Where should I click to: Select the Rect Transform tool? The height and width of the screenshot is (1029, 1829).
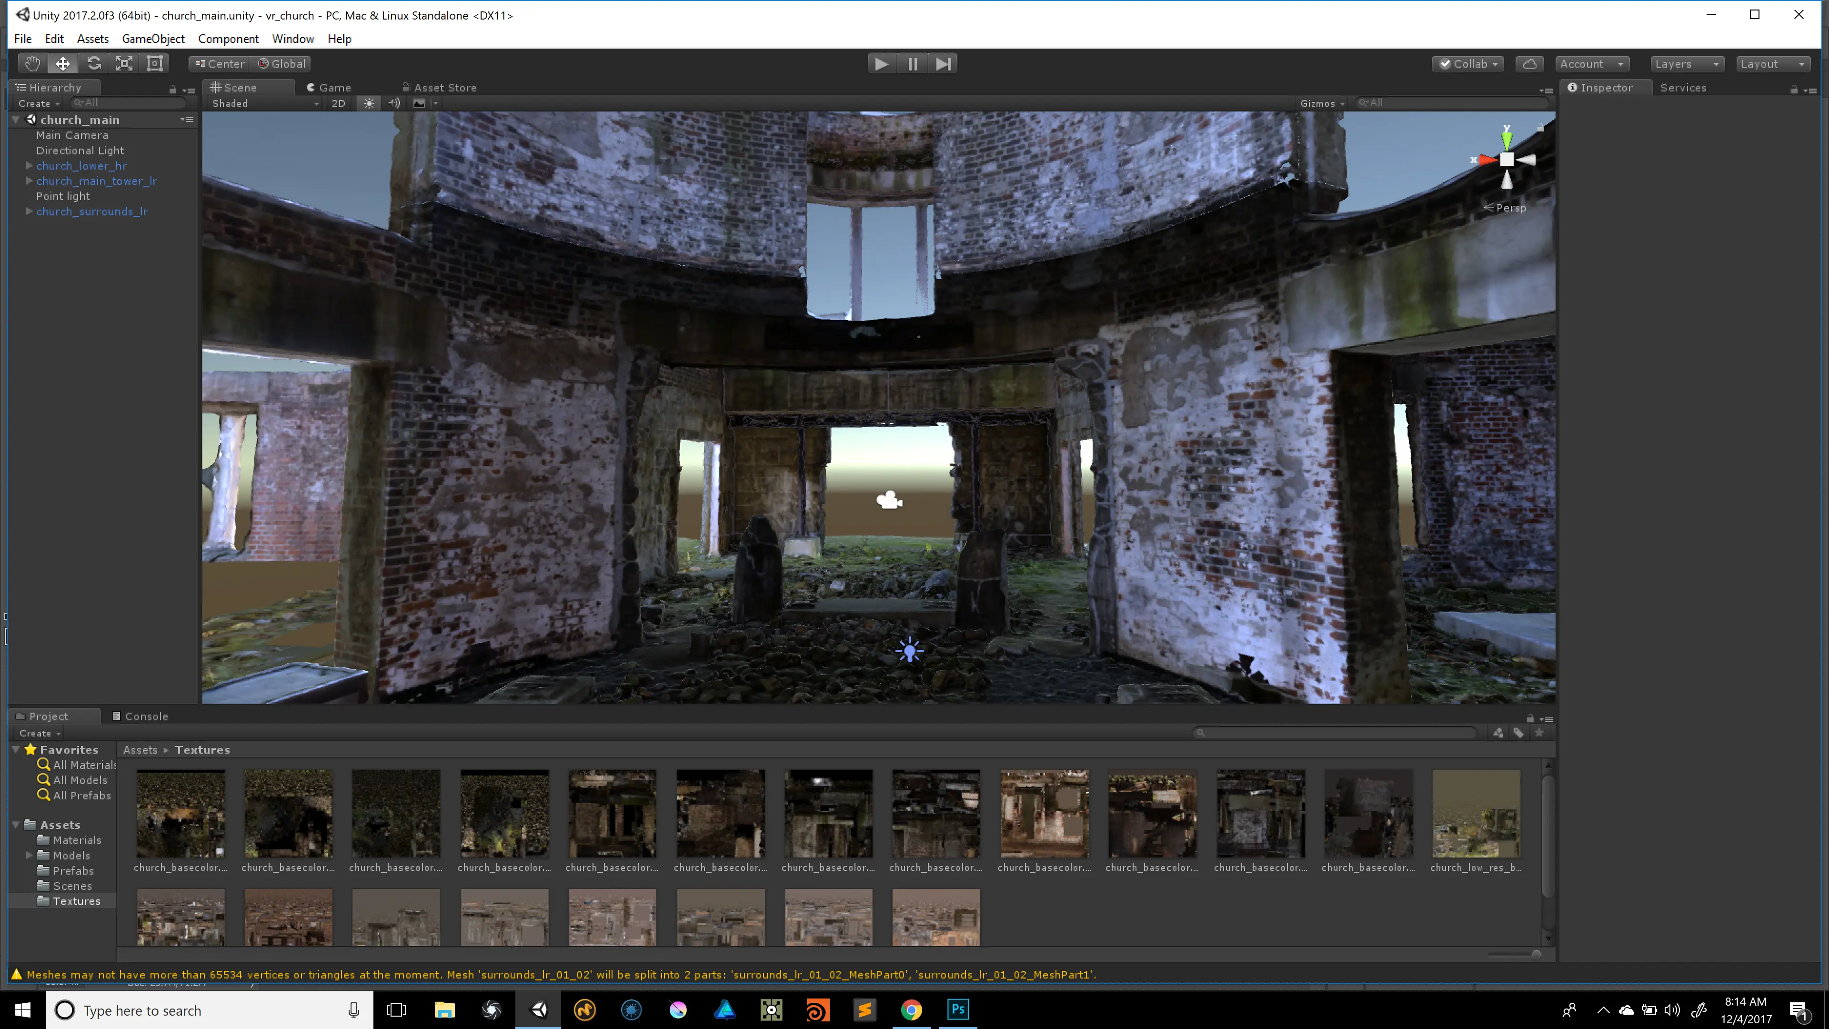(155, 64)
